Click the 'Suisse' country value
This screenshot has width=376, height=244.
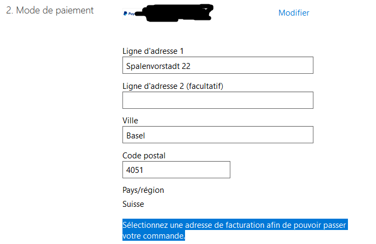click(133, 204)
